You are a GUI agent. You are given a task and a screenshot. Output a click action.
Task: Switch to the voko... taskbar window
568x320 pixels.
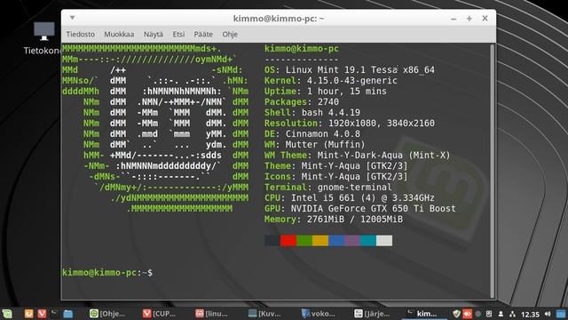(319, 314)
